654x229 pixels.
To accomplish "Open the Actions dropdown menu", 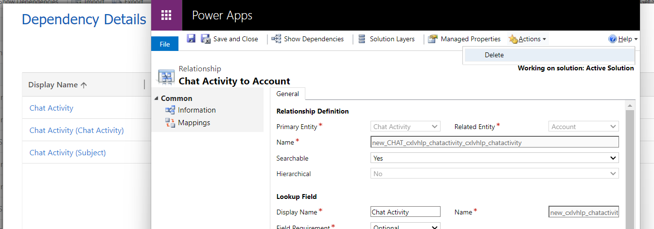I will coord(528,39).
